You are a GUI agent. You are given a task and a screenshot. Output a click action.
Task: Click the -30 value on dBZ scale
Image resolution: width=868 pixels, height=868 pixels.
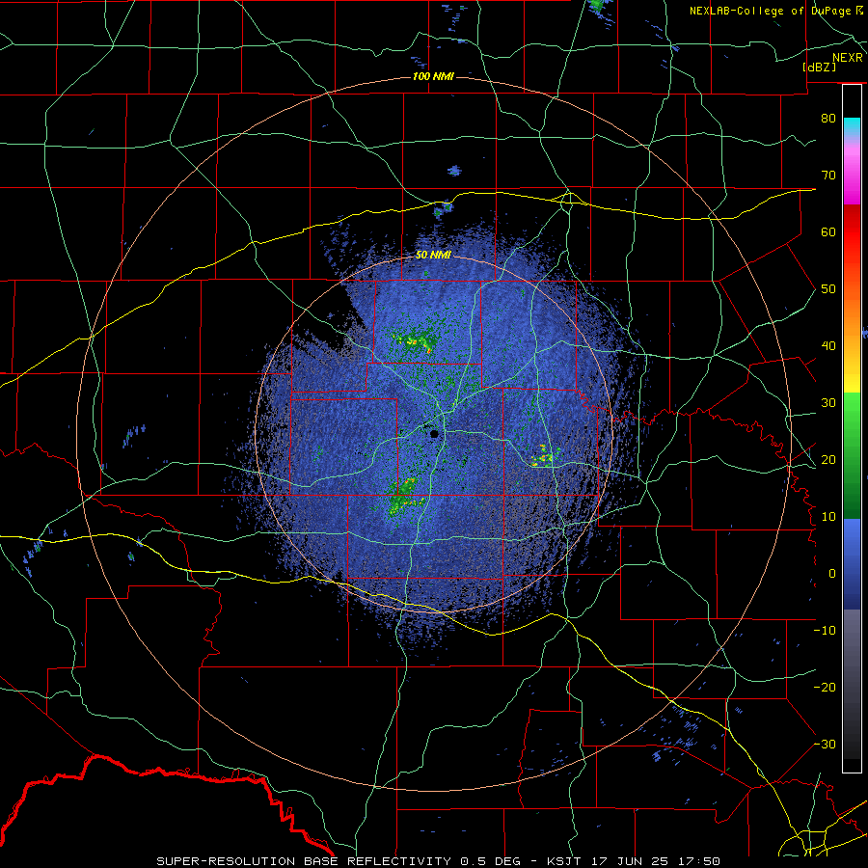tap(825, 744)
